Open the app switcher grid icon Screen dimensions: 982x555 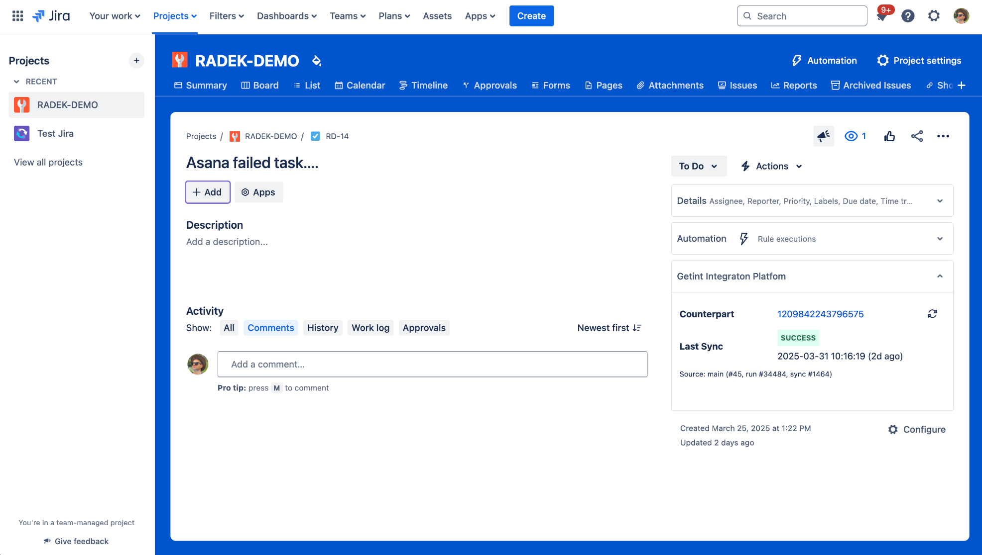click(x=17, y=16)
